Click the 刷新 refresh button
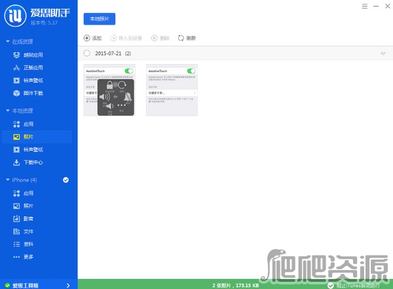The image size is (393, 289). [x=187, y=38]
